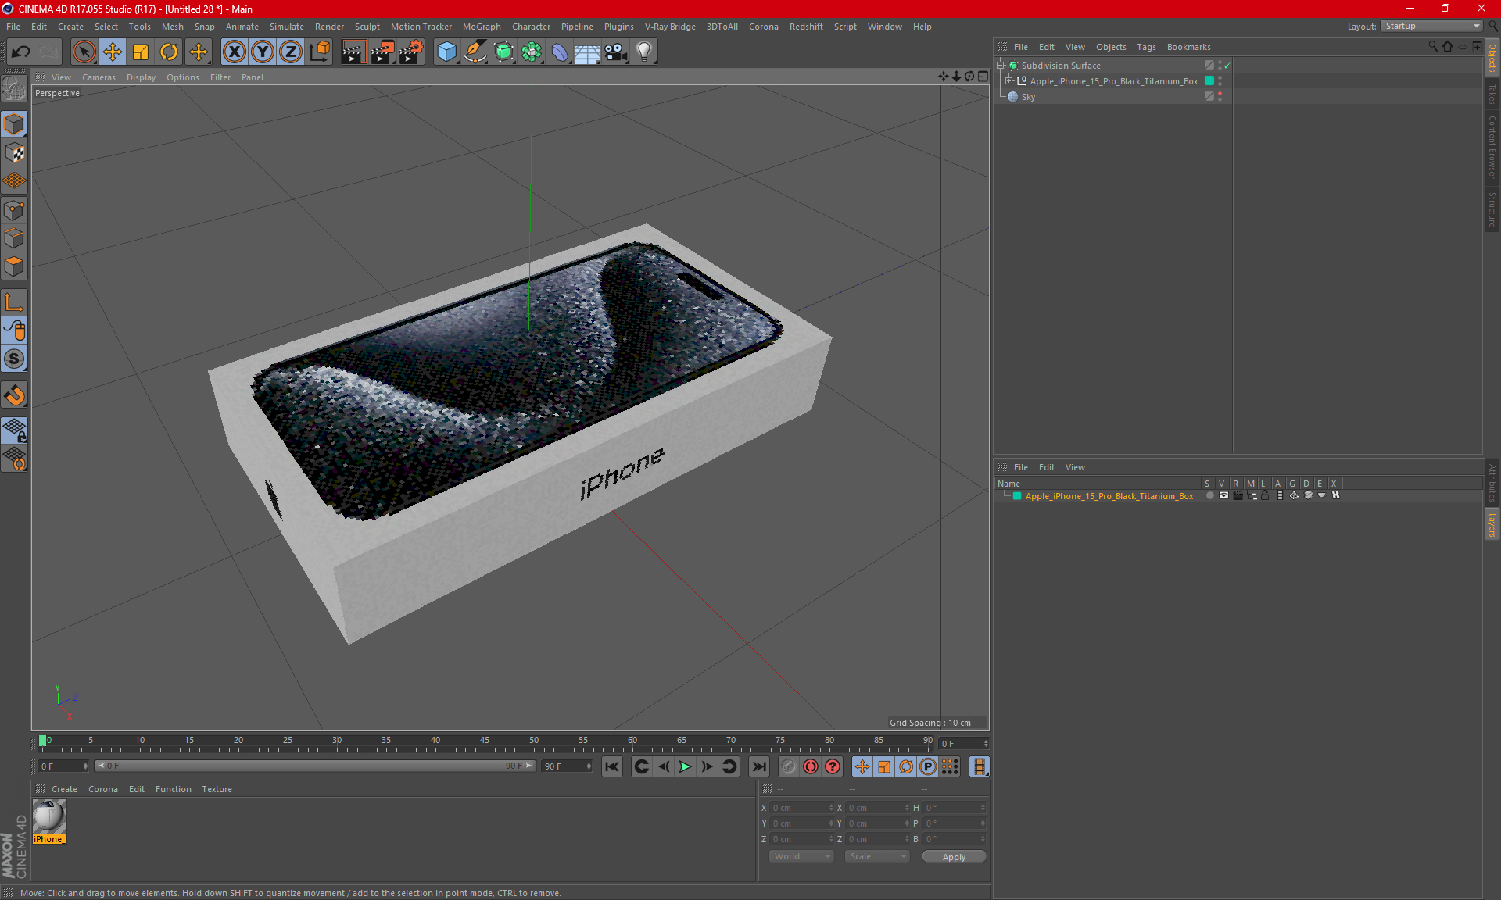This screenshot has height=900, width=1501.
Task: Add a camera object from toolbar
Action: click(x=616, y=52)
